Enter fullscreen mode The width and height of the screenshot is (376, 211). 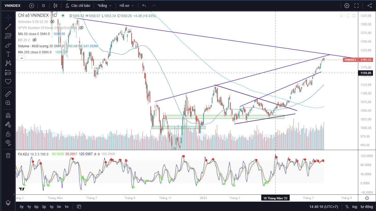pyautogui.click(x=356, y=6)
